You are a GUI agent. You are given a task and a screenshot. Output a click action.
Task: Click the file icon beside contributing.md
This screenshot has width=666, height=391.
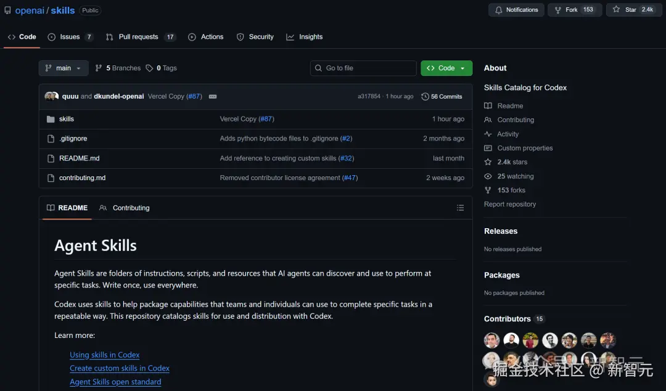tap(51, 178)
